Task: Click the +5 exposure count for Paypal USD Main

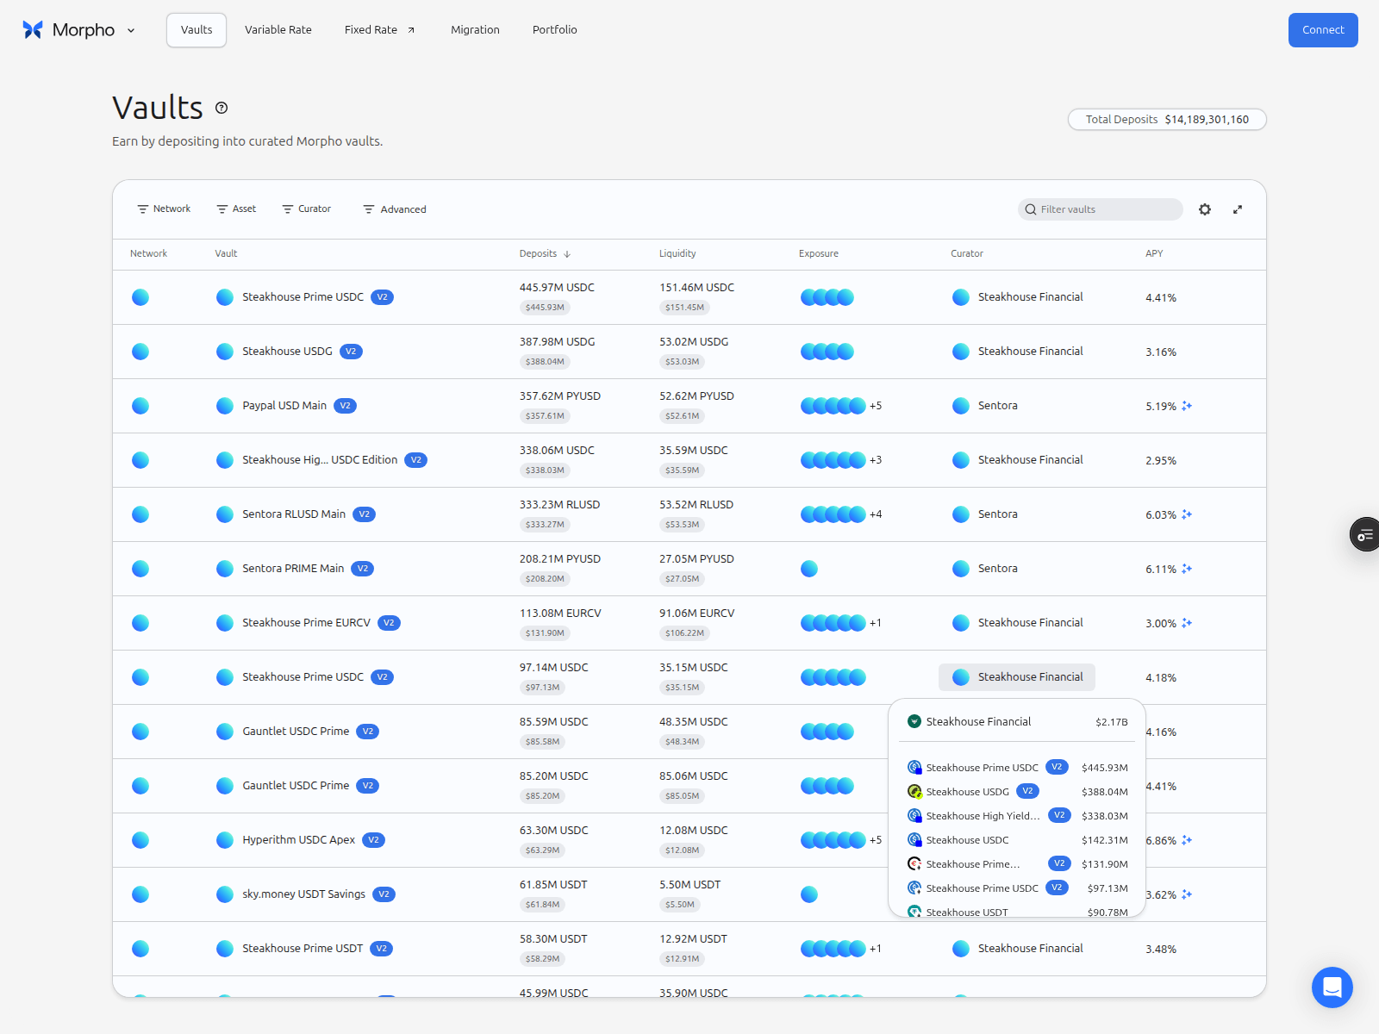Action: pos(876,406)
